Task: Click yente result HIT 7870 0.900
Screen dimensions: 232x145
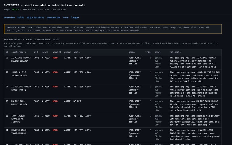Action: (82, 58)
